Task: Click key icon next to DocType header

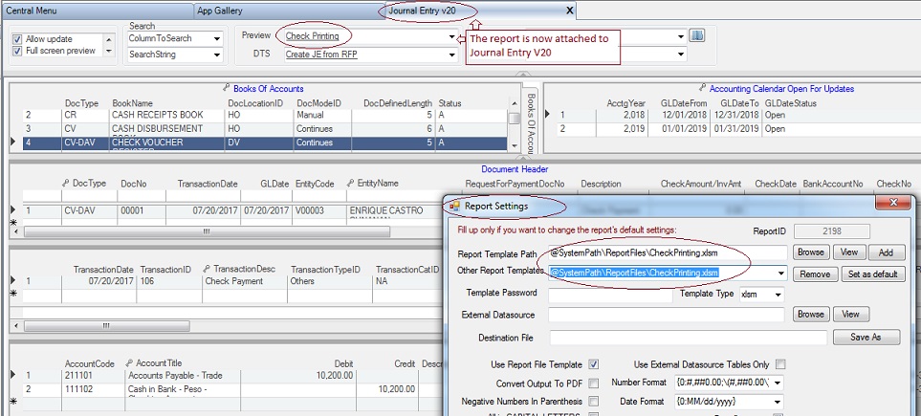Action: (x=66, y=184)
